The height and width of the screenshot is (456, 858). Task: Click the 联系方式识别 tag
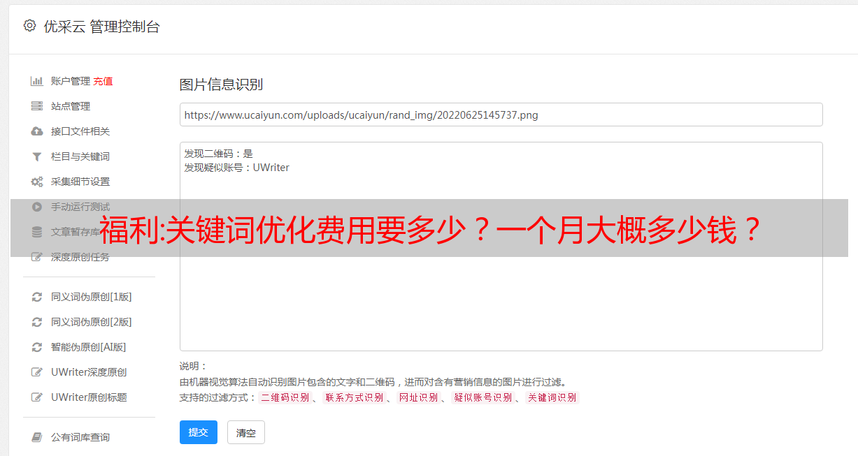pos(354,397)
